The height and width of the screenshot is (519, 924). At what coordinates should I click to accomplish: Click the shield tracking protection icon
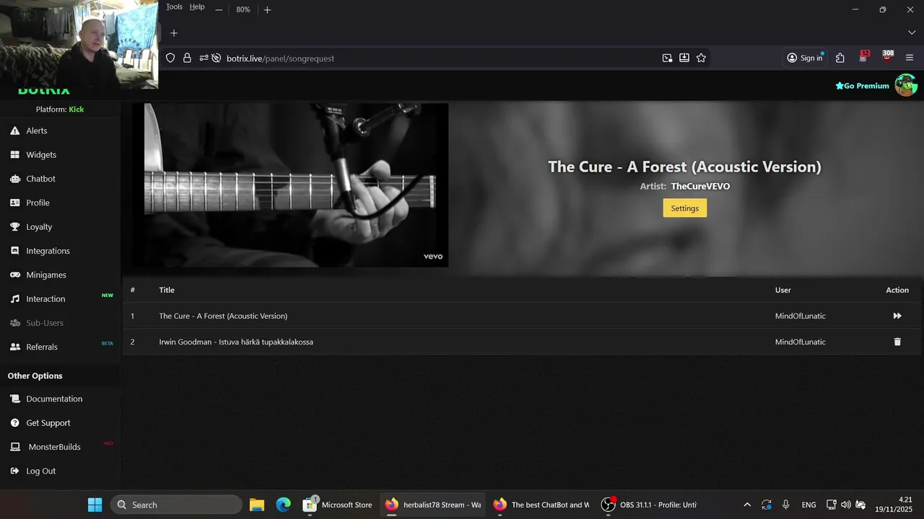[x=170, y=58]
